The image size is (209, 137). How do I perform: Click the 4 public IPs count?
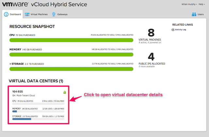point(151,56)
